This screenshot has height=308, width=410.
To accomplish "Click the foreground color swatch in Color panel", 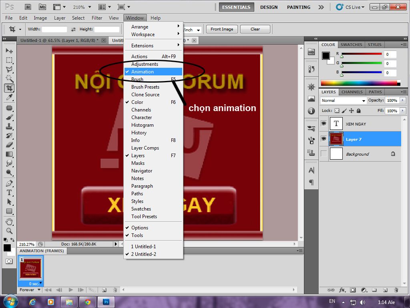I will point(326,55).
